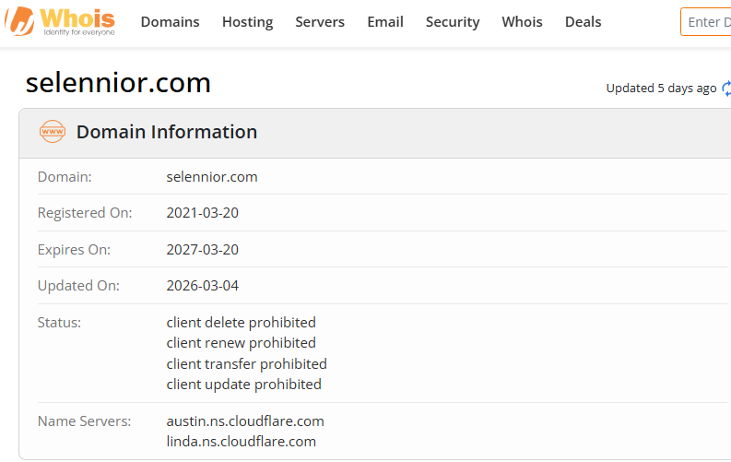Click the orange WWW globe icon
The image size is (731, 462).
point(53,132)
